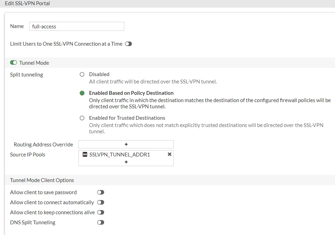Select the Disabled split tunneling option
The width and height of the screenshot is (335, 235).
82,74
